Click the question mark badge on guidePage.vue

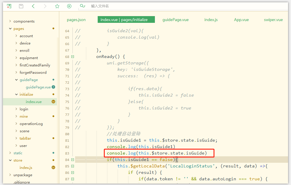tap(53, 87)
